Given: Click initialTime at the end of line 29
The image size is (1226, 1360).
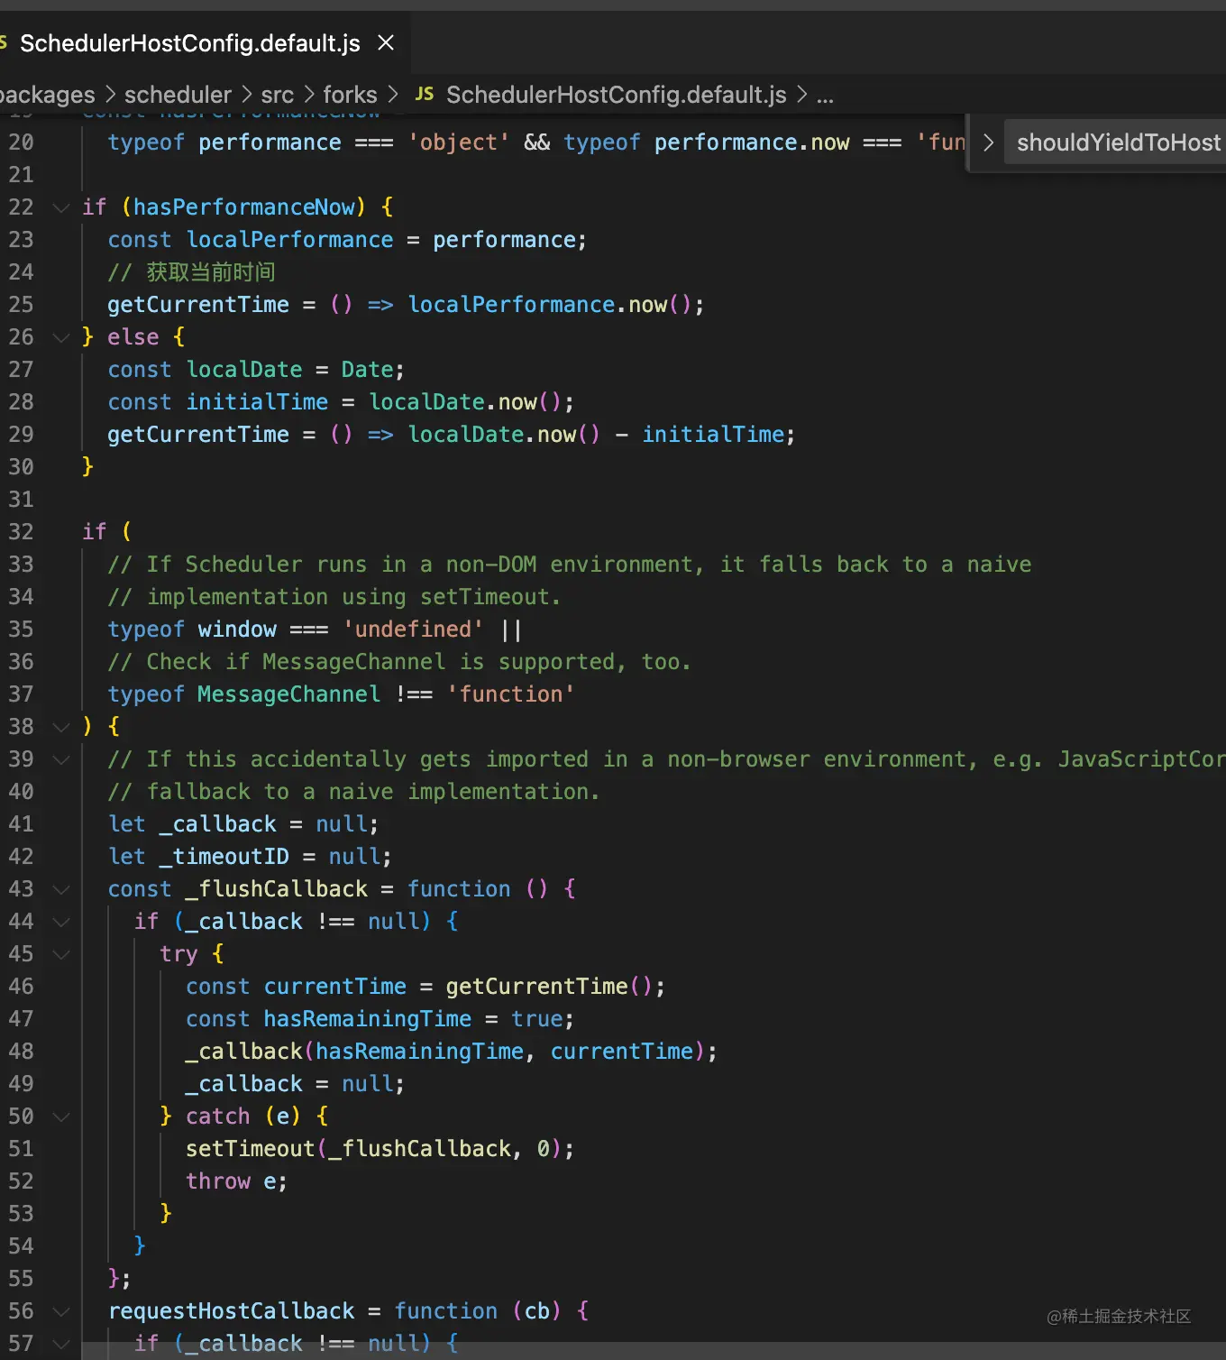Looking at the screenshot, I should [x=713, y=435].
